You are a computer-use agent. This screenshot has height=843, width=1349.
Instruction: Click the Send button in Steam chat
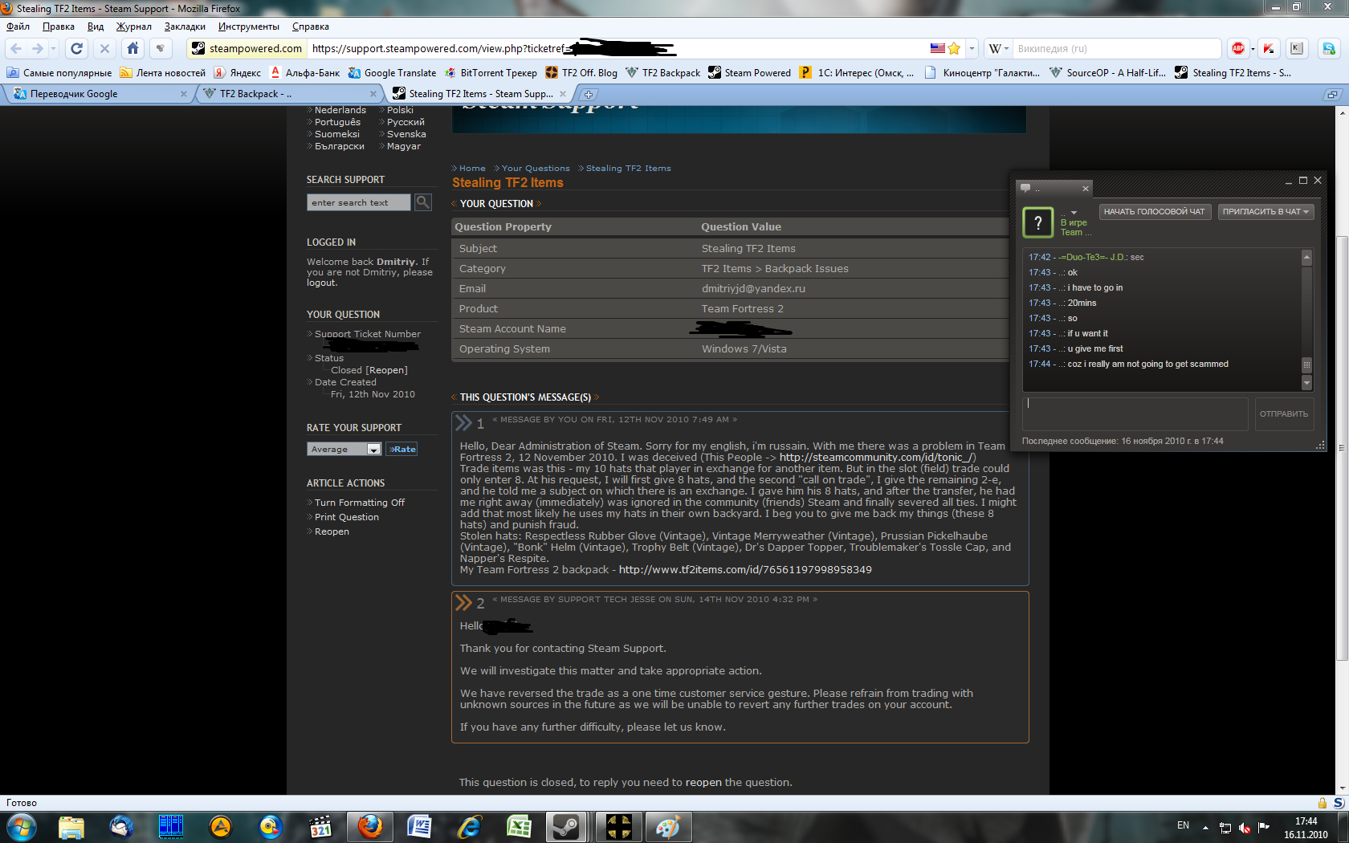click(1284, 414)
